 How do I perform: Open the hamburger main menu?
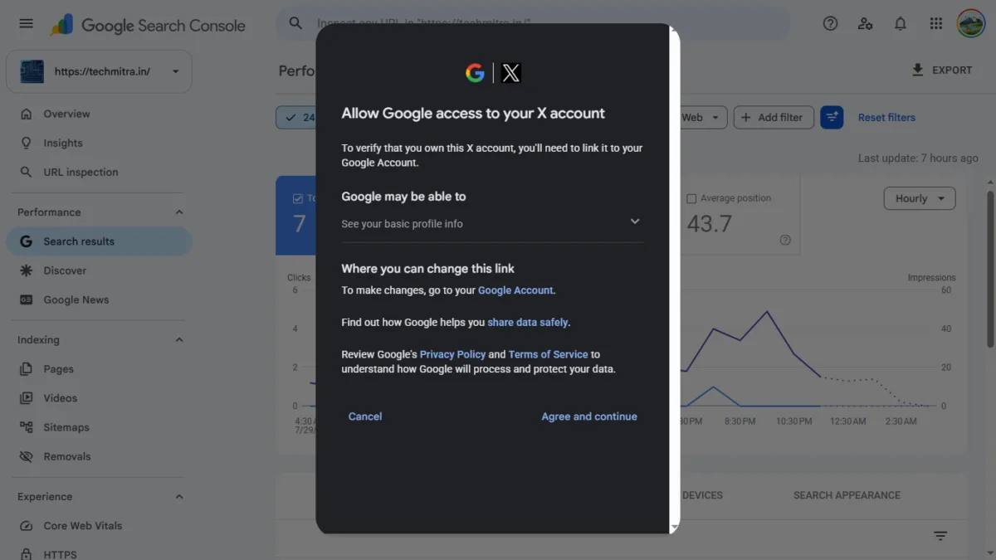coord(27,23)
